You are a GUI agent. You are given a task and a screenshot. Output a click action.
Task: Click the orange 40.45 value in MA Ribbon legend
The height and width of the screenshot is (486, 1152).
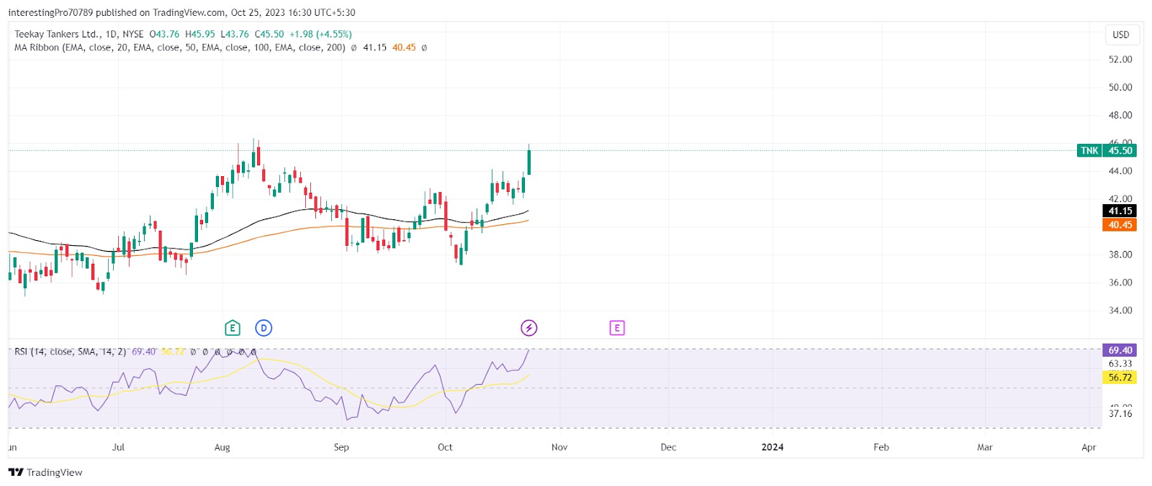pyautogui.click(x=404, y=47)
